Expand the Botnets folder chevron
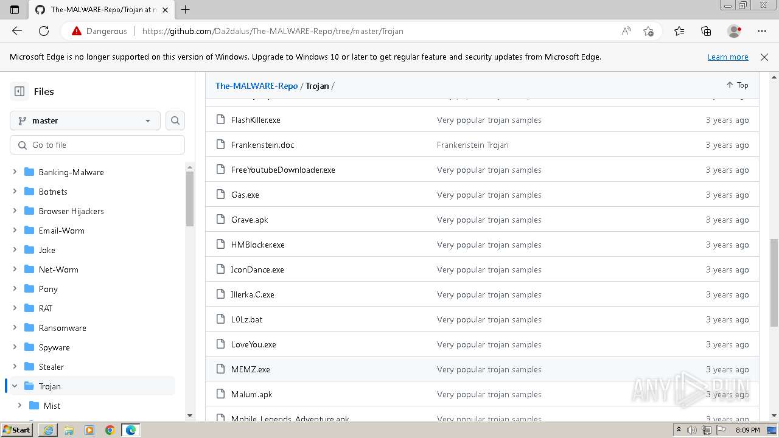 [15, 192]
